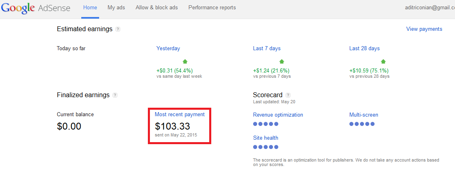The image size is (455, 181).
Task: Click the green up arrow under Last 7 days
Action: tap(282, 61)
